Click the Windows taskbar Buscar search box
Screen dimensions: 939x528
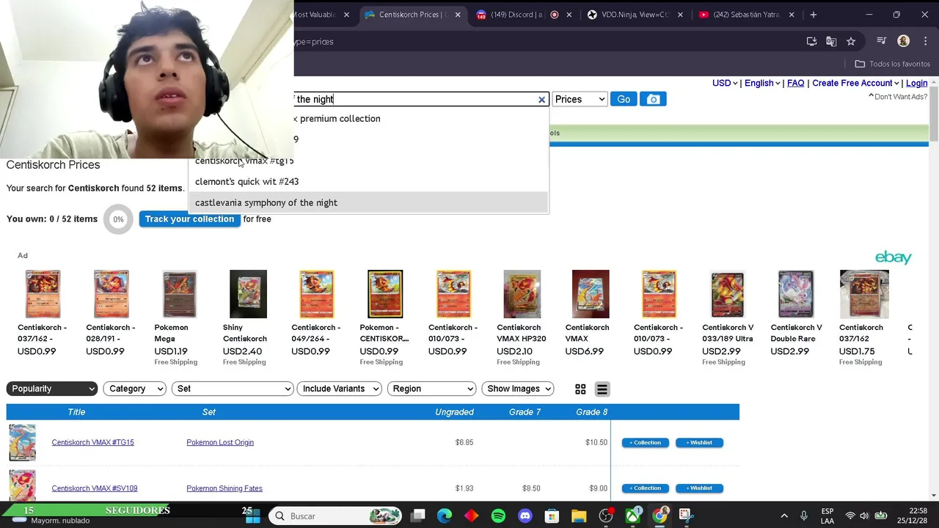[335, 516]
